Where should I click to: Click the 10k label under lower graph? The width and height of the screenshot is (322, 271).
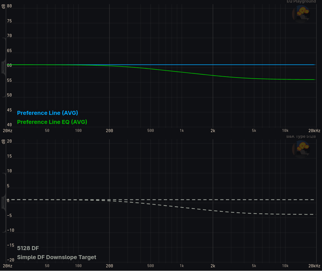point(285,266)
